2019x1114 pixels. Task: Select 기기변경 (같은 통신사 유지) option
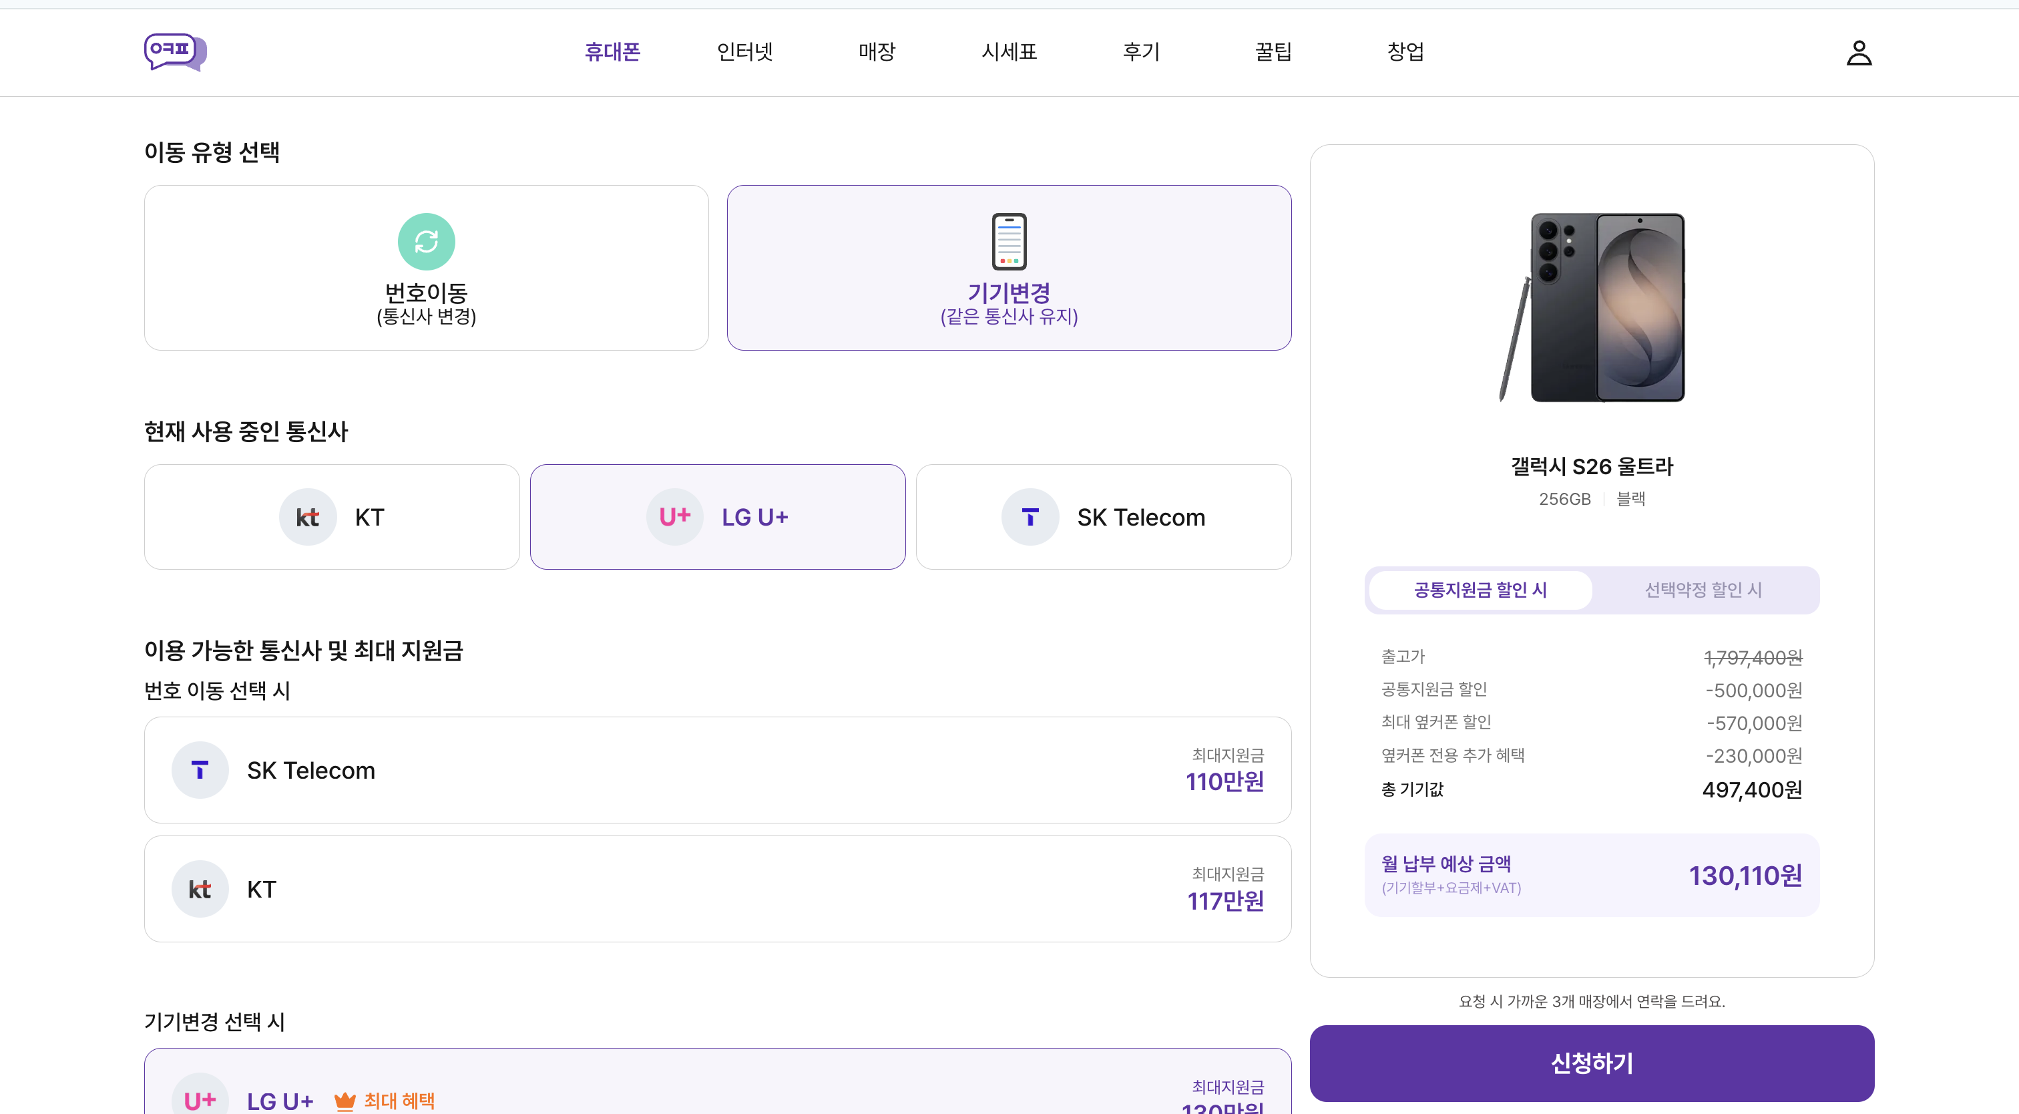(1009, 267)
